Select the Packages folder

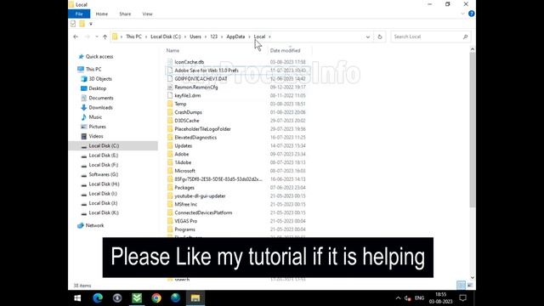click(184, 187)
